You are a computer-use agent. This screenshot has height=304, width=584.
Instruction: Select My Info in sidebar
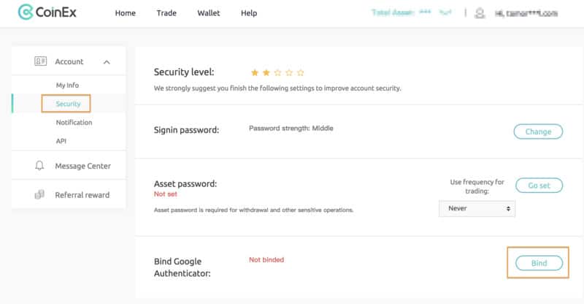click(x=67, y=85)
